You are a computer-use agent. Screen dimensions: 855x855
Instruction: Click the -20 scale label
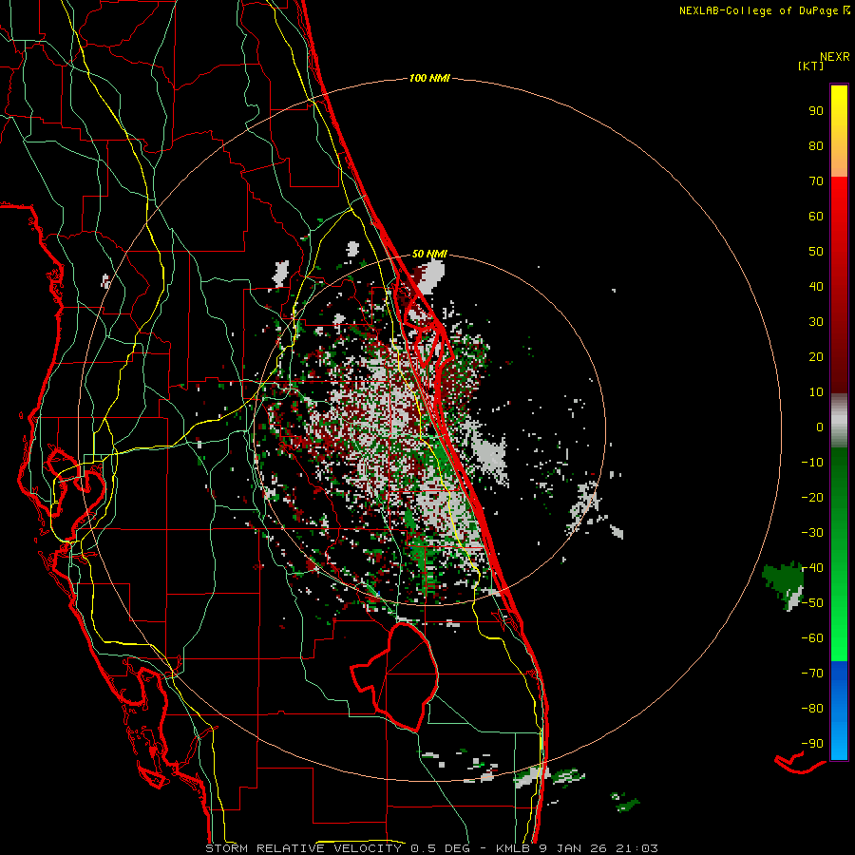pos(812,497)
